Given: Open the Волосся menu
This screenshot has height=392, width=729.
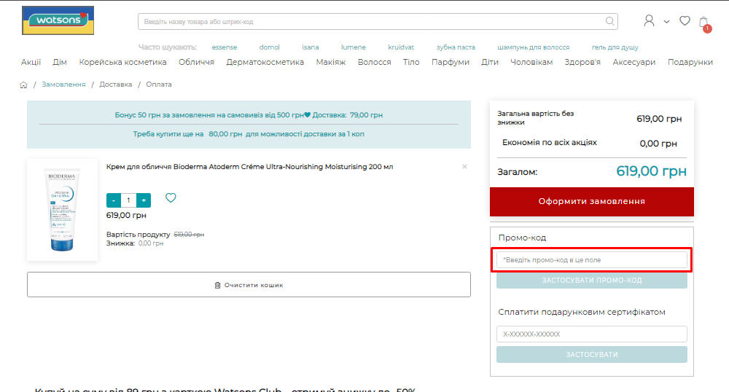Looking at the screenshot, I should tap(374, 62).
